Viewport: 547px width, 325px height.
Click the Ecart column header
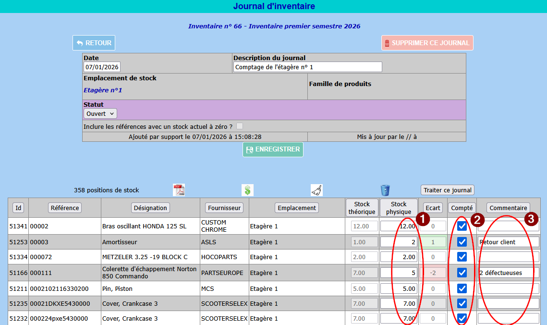pos(433,208)
